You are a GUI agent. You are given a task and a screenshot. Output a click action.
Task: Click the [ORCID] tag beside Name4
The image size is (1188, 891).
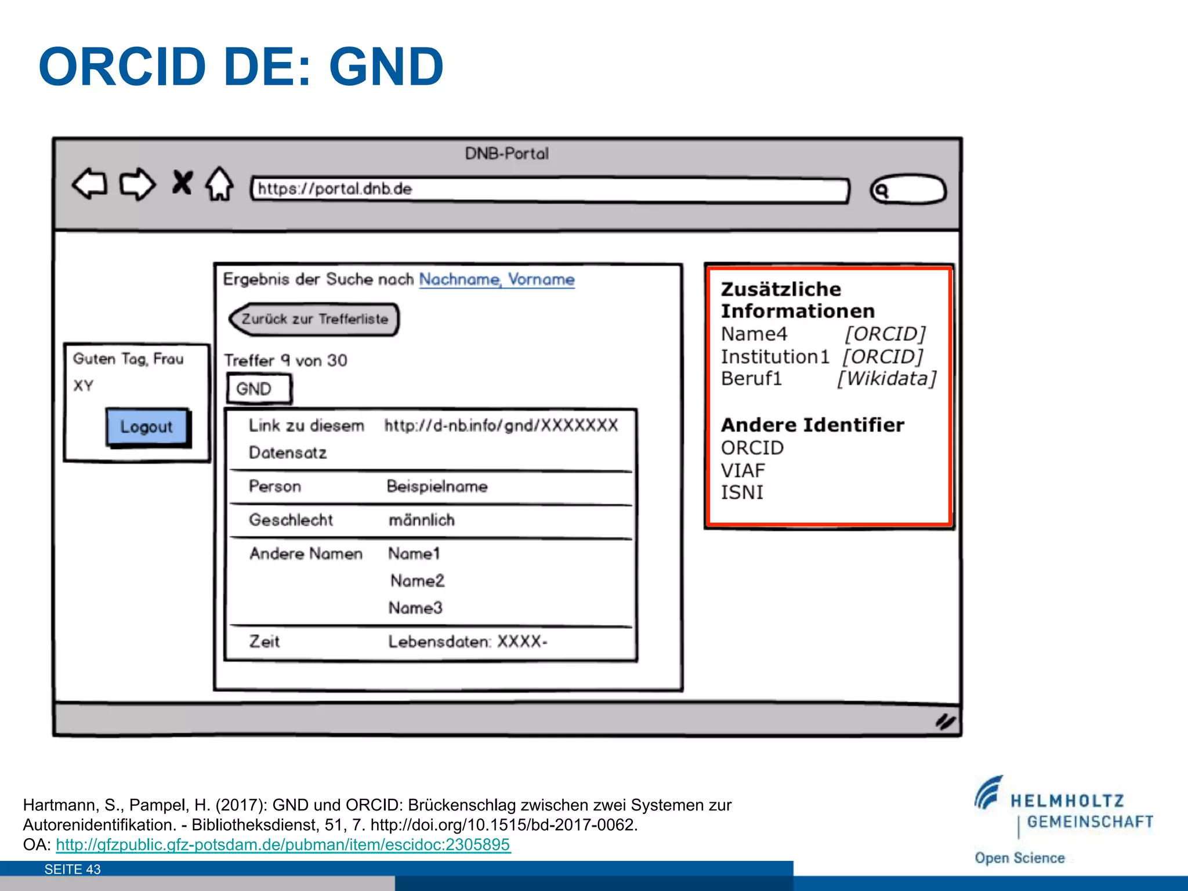click(885, 334)
